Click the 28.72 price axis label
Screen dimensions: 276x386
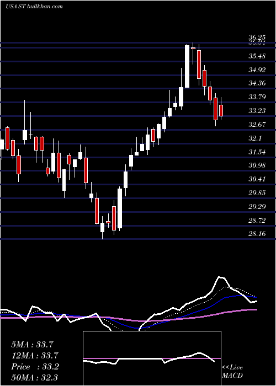tap(257, 221)
